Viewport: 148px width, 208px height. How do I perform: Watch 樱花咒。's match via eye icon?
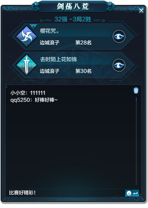119,37
